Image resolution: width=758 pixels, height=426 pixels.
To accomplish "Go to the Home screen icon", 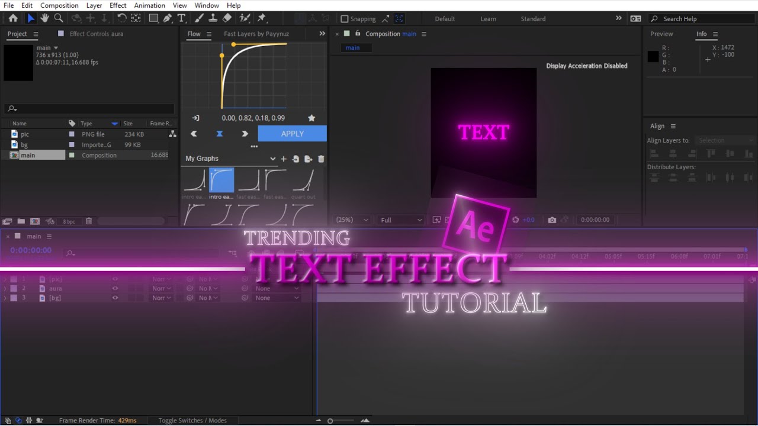I will tap(13, 18).
